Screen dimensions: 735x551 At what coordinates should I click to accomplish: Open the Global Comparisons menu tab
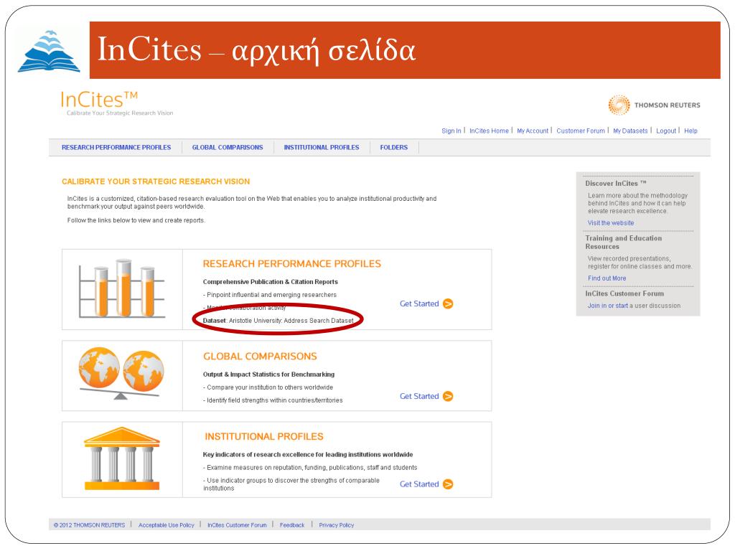(228, 147)
